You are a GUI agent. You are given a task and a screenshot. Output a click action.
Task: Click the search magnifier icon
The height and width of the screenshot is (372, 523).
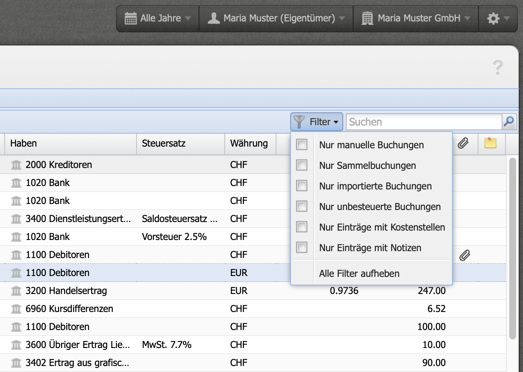pyautogui.click(x=508, y=122)
